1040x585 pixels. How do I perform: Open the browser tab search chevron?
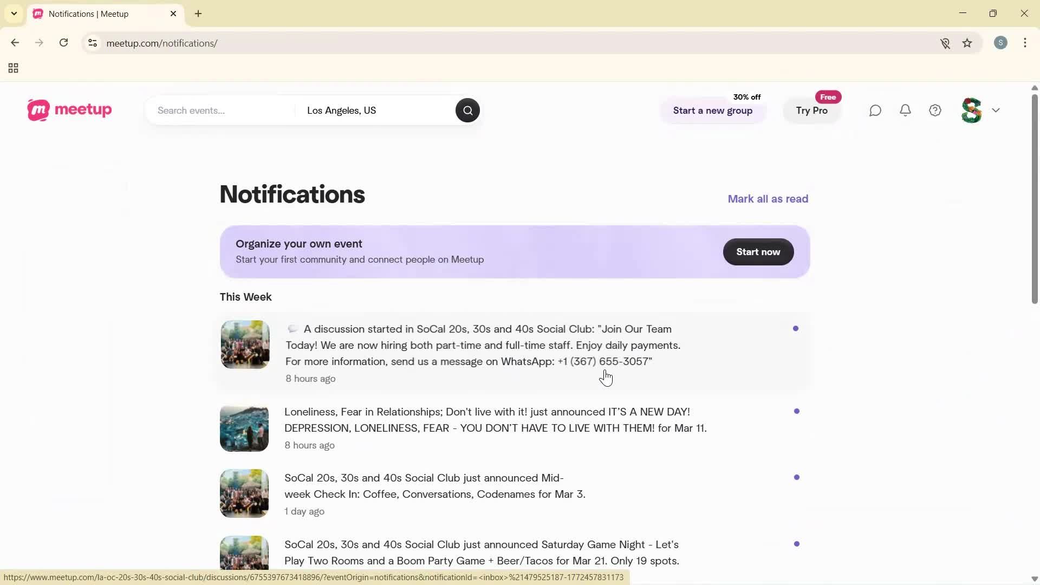(x=14, y=14)
